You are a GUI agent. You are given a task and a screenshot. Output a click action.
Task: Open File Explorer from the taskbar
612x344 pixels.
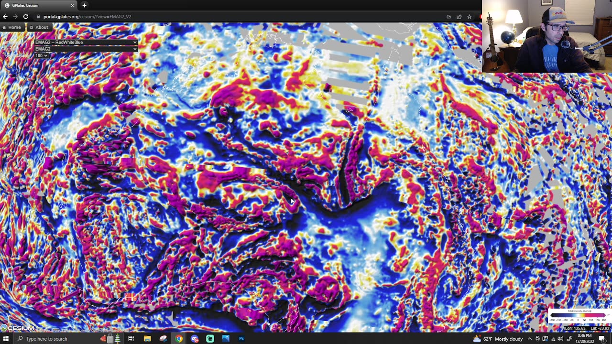pyautogui.click(x=147, y=339)
